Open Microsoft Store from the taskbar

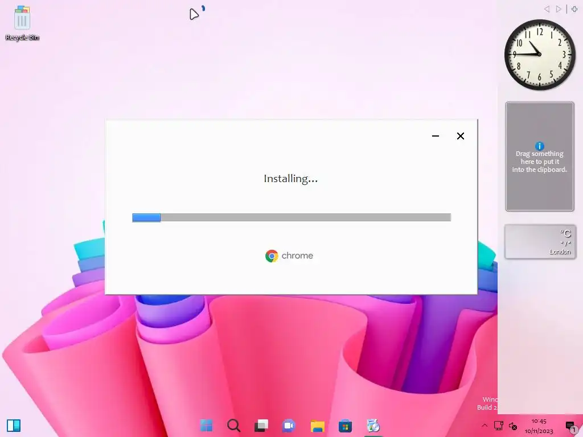pos(345,425)
